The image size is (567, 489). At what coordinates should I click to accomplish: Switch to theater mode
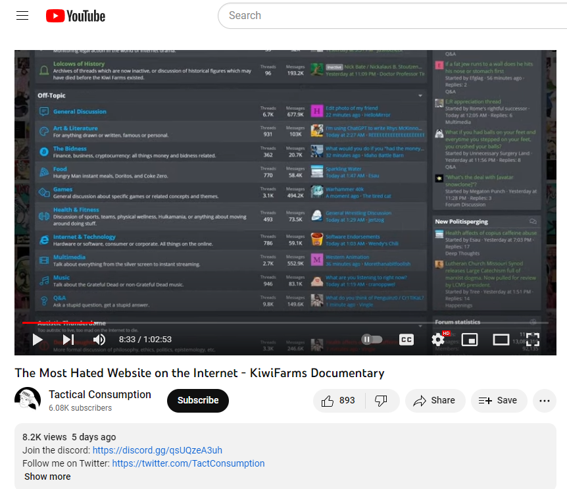tap(501, 340)
